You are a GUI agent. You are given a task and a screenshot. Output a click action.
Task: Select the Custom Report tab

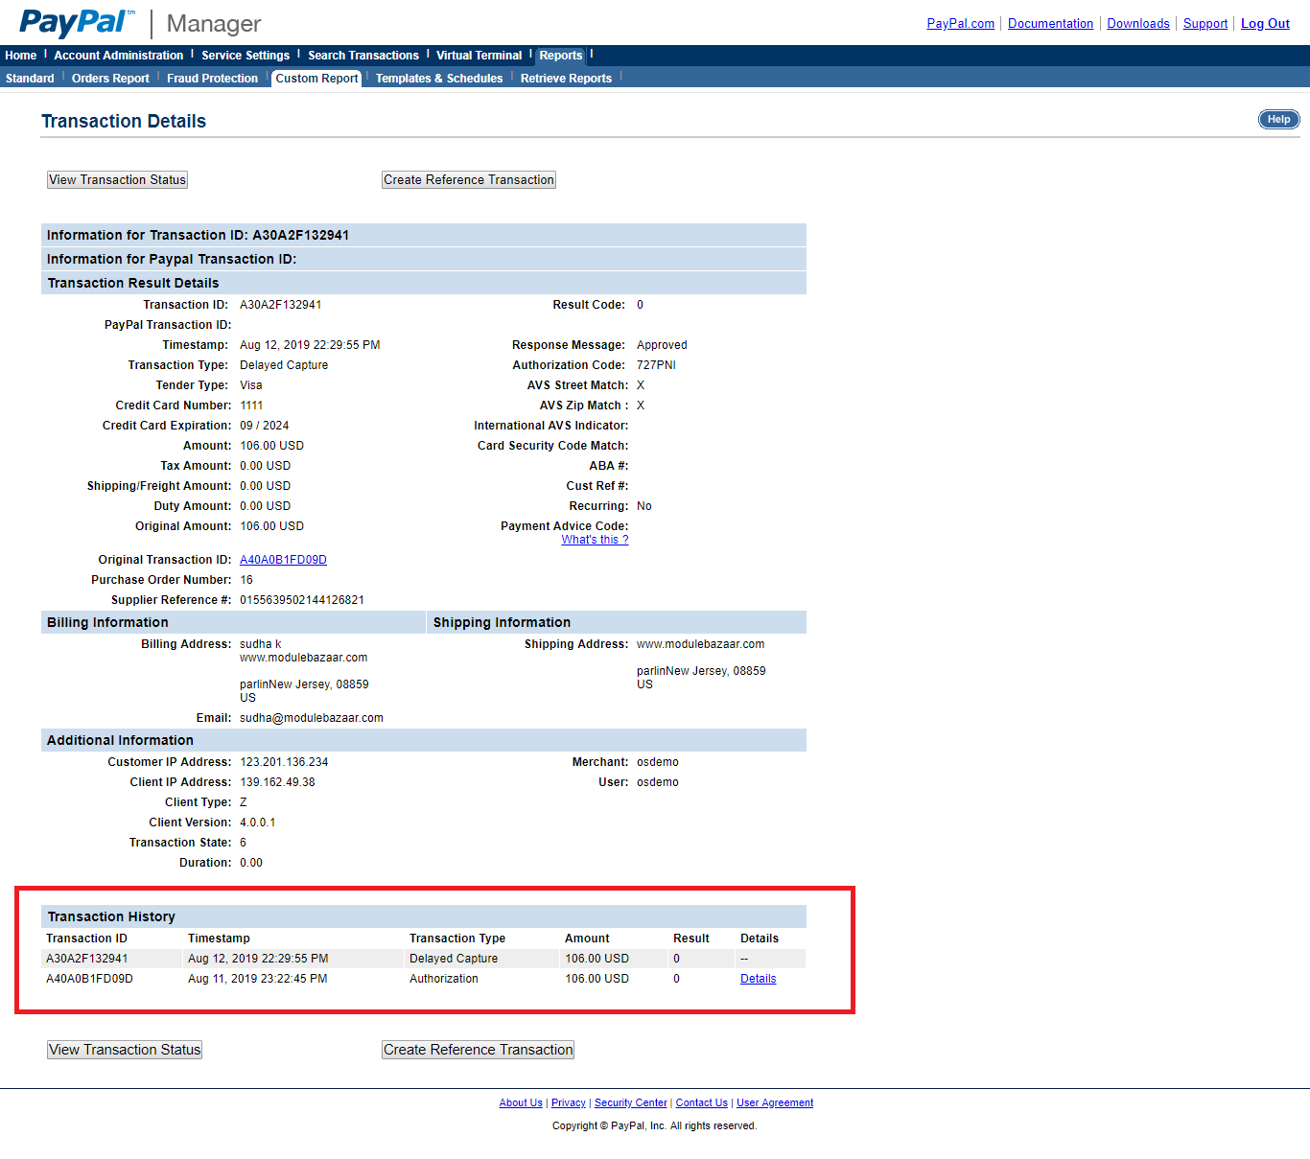point(316,79)
